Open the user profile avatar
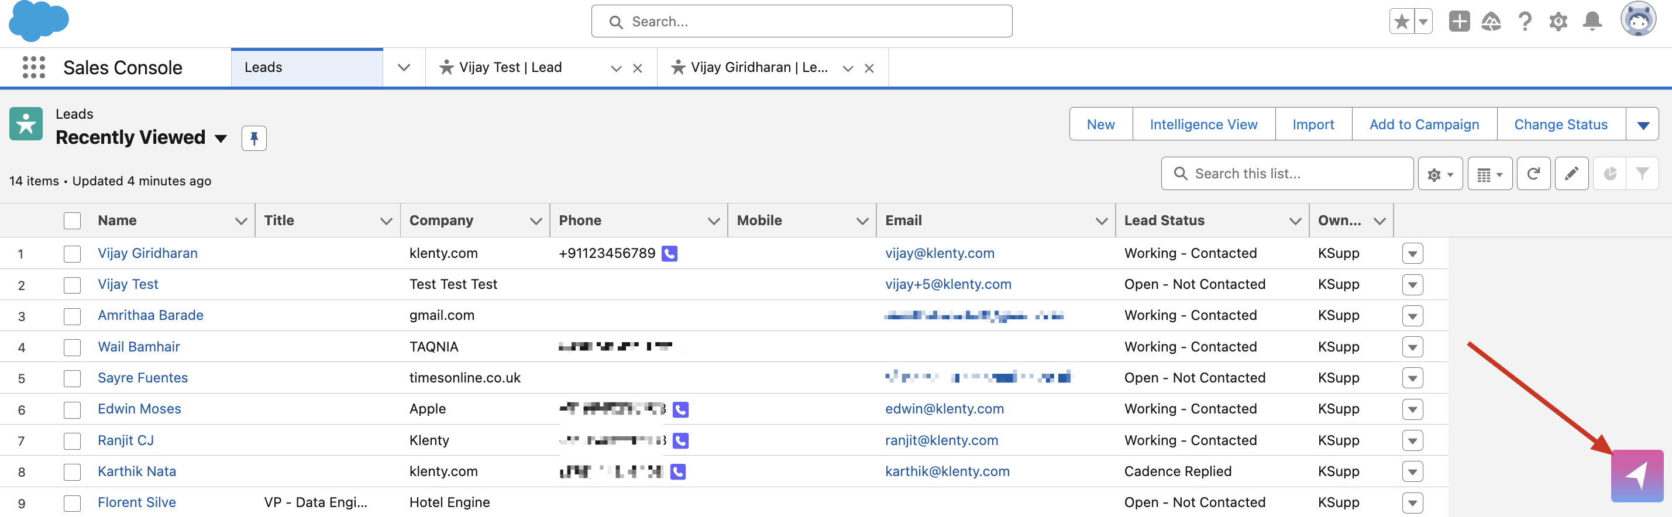1672x517 pixels. click(1637, 19)
